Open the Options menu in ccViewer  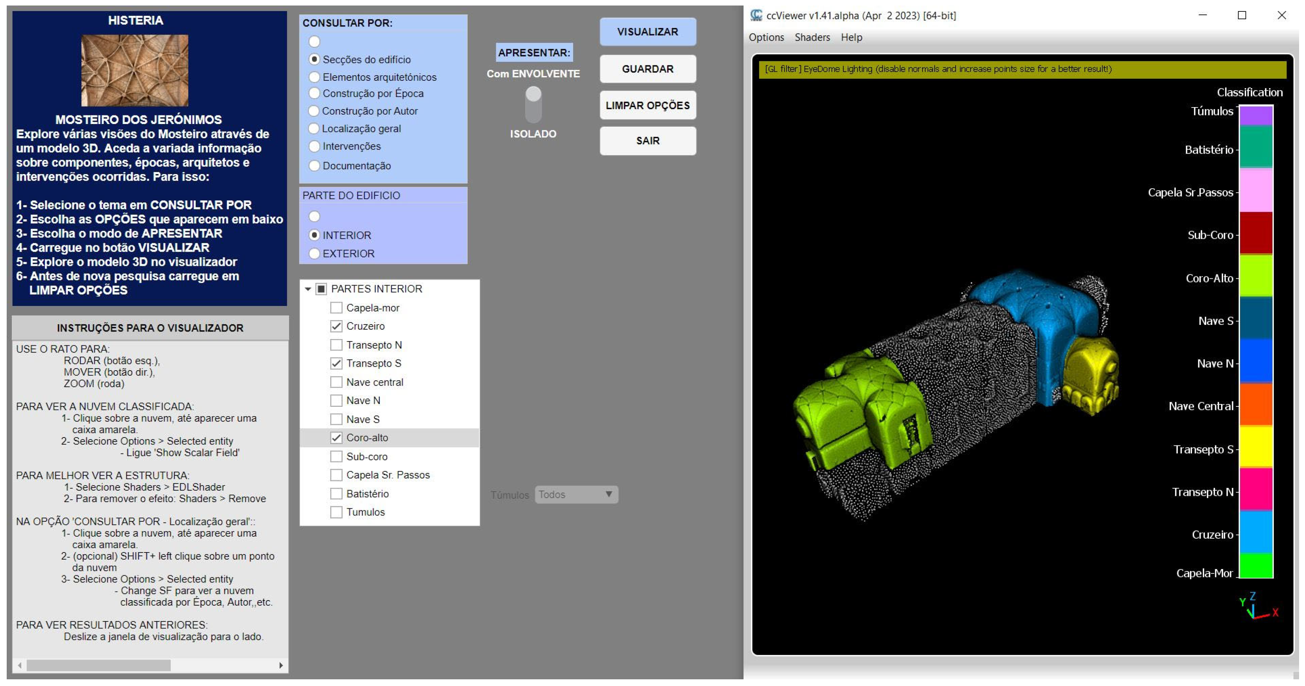click(766, 37)
